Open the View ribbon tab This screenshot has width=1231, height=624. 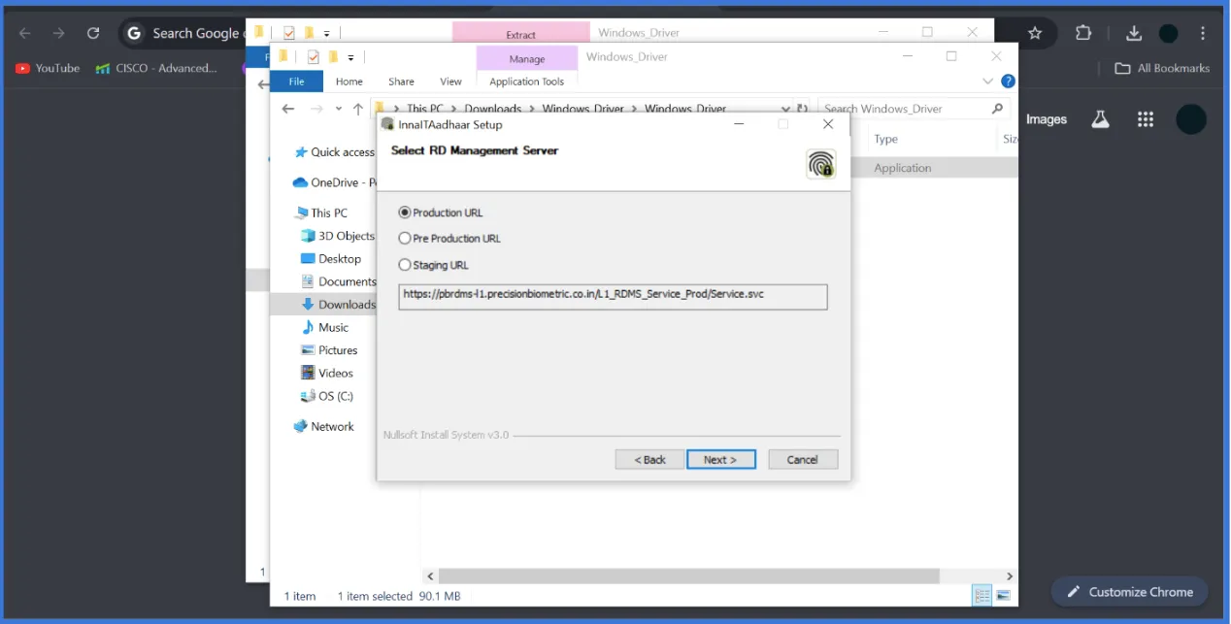point(450,82)
